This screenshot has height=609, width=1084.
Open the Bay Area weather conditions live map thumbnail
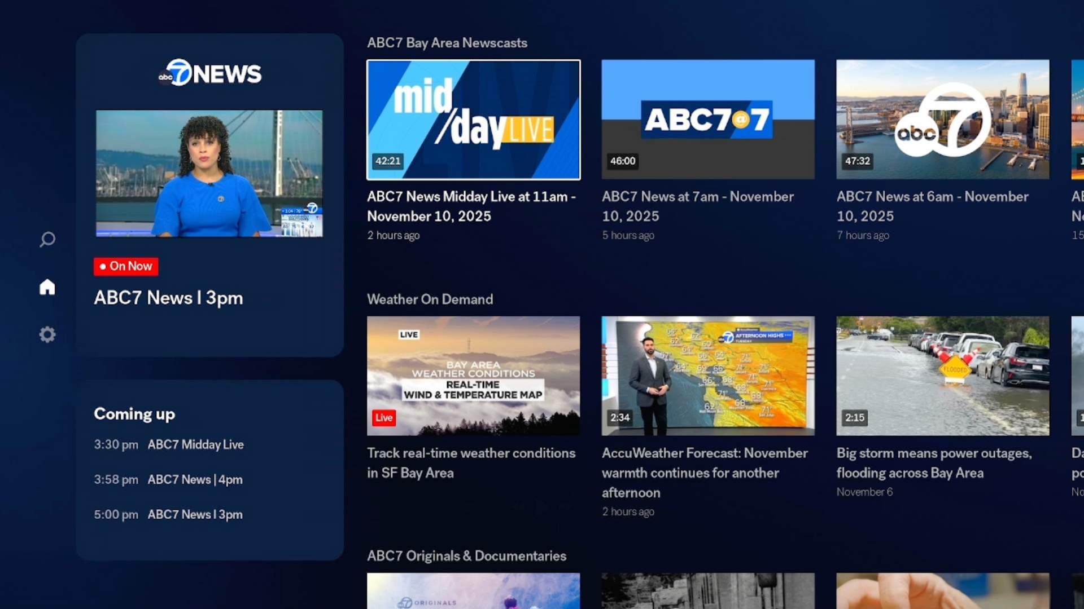474,376
